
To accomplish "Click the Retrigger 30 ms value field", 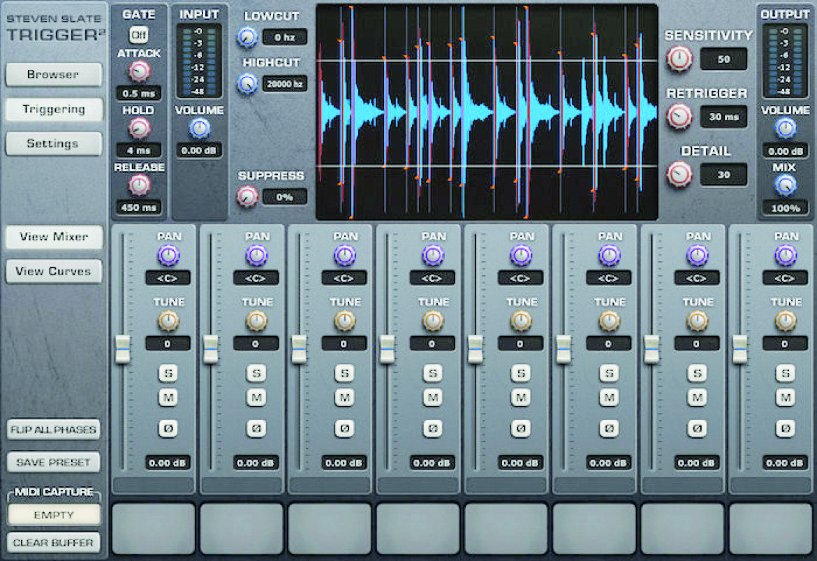I will point(723,117).
